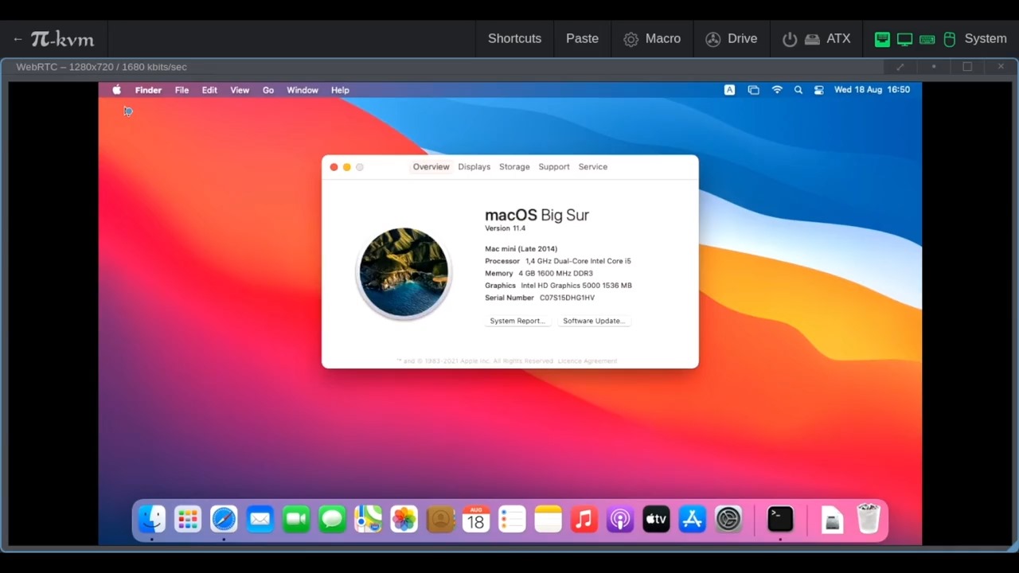Launch Terminal from the dock
This screenshot has width=1019, height=573.
coord(780,520)
